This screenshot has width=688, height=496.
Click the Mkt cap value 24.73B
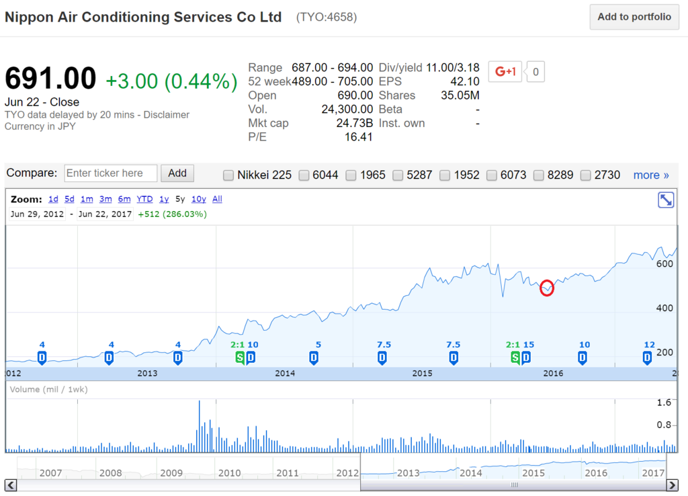[354, 124]
